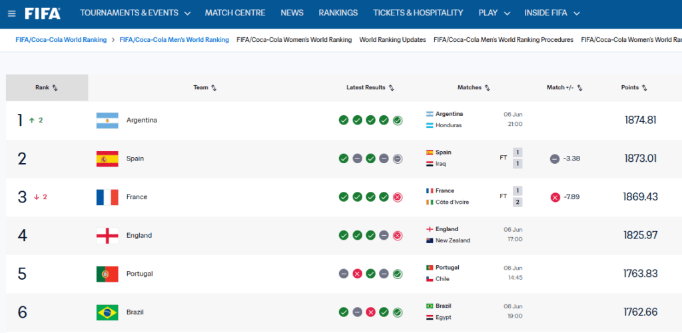This screenshot has height=333, width=682.
Task: Click Argentina's flag in the Team column
Action: click(x=107, y=121)
